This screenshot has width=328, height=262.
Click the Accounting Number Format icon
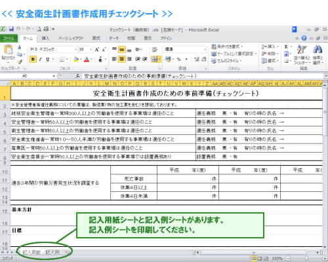(168, 59)
